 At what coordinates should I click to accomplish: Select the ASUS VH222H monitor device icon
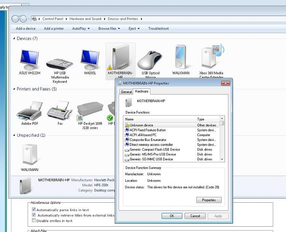[29, 60]
